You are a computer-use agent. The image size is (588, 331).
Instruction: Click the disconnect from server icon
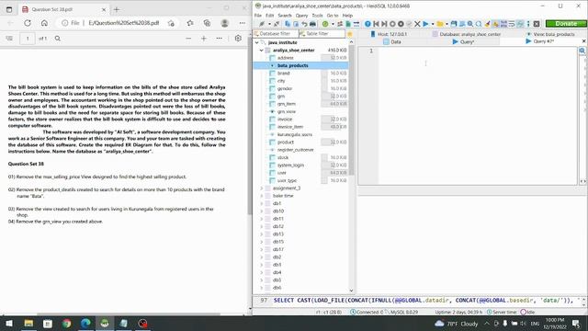pyautogui.click(x=277, y=24)
